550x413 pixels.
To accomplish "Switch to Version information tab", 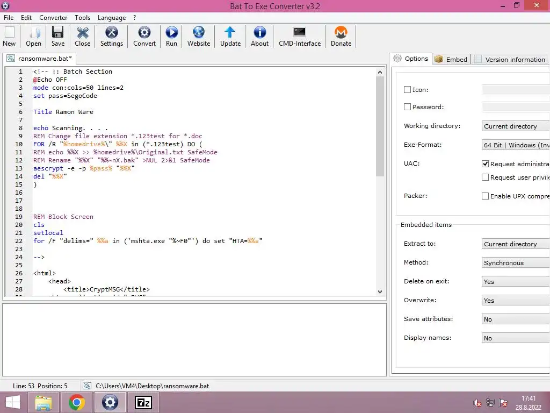I will pyautogui.click(x=510, y=59).
